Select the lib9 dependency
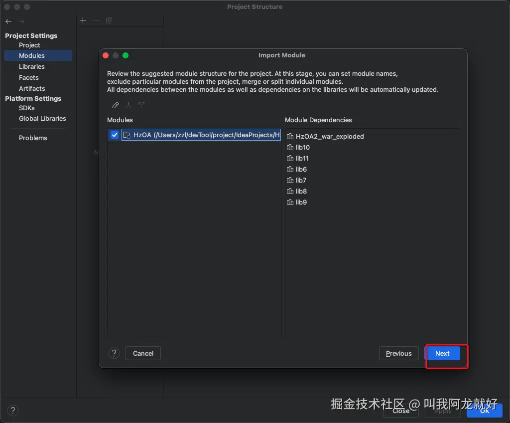The height and width of the screenshot is (423, 510). 301,202
